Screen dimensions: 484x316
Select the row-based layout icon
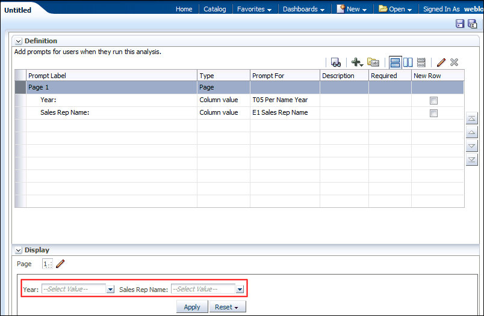[395, 62]
